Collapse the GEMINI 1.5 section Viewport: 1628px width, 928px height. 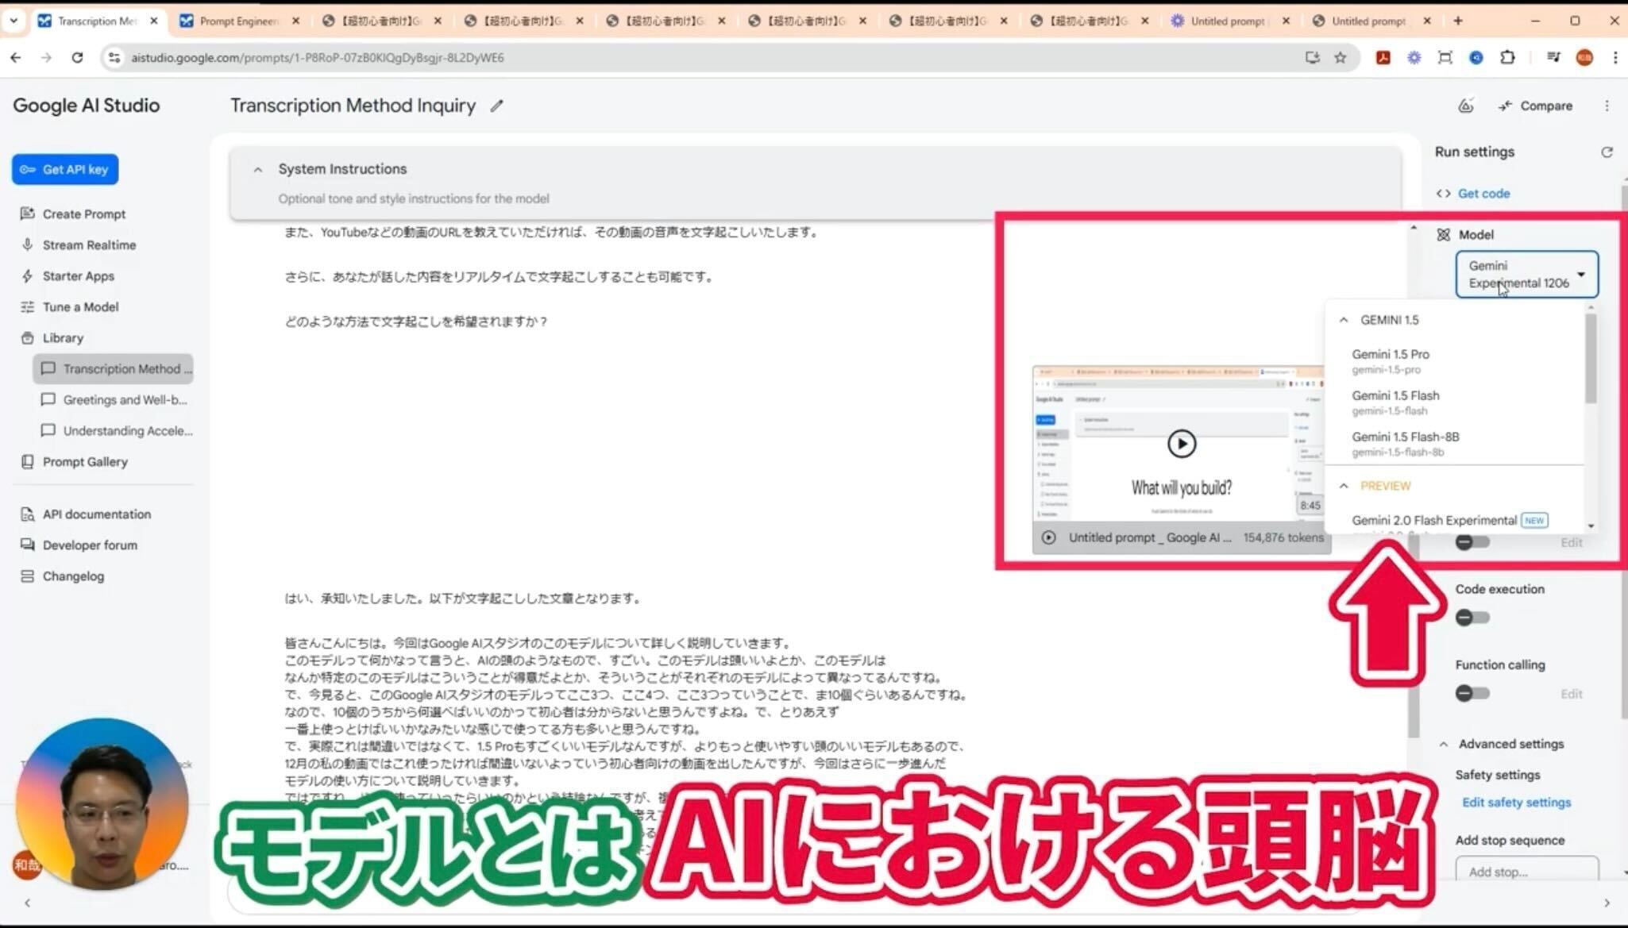click(x=1344, y=320)
